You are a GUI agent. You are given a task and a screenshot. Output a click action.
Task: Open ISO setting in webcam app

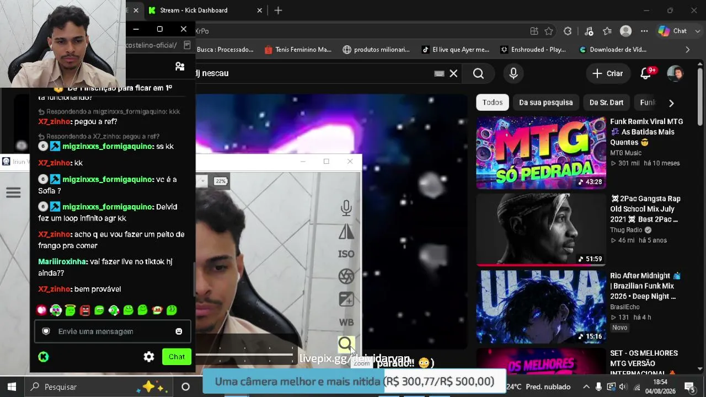[346, 254]
